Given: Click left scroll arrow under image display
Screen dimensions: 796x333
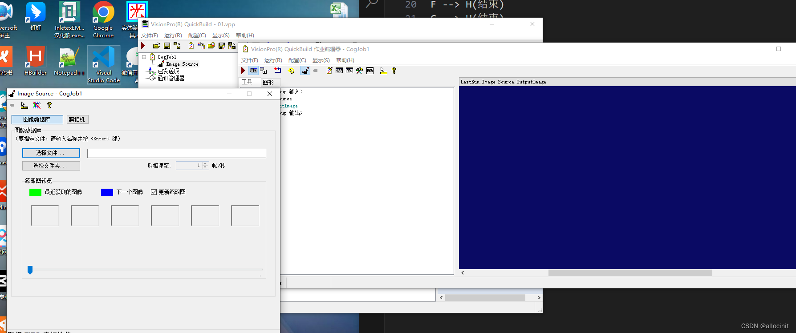Looking at the screenshot, I should click(x=463, y=273).
